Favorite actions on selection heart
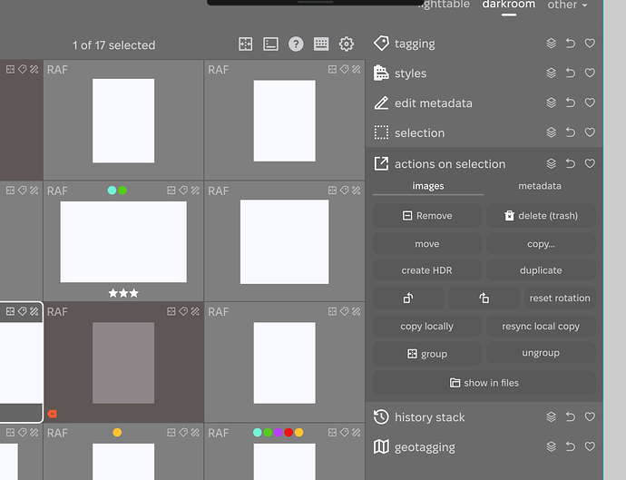The image size is (626, 480). [590, 163]
